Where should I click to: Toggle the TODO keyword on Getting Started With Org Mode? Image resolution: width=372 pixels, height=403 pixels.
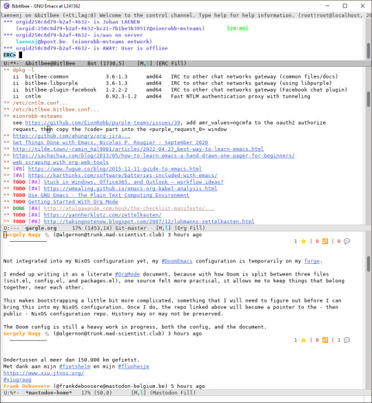[x=19, y=202]
